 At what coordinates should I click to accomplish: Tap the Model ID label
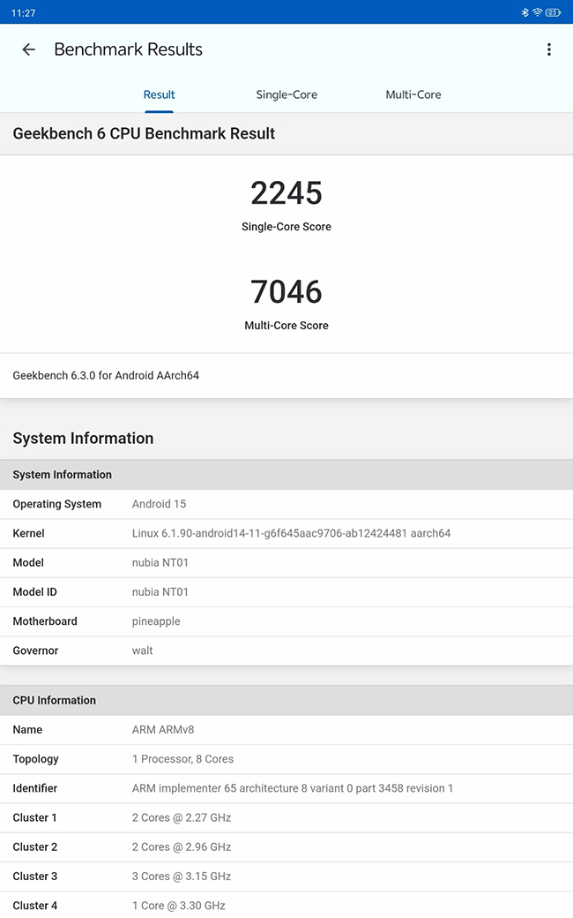tap(34, 592)
